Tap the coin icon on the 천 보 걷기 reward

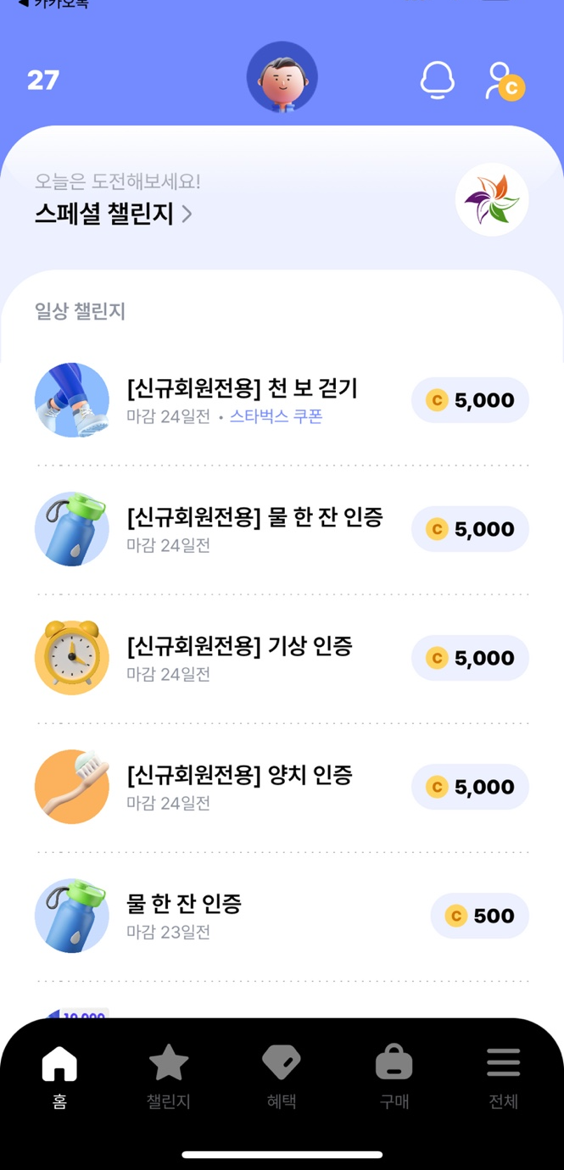(437, 399)
